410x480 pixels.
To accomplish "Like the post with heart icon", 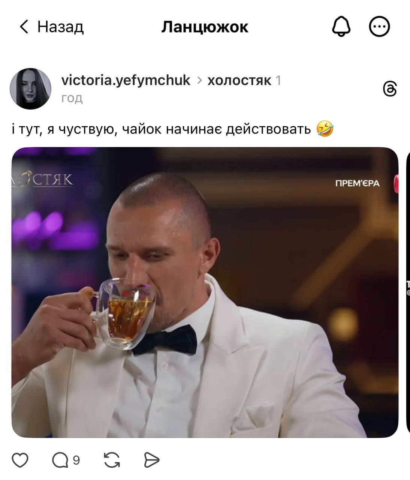I will (20, 460).
